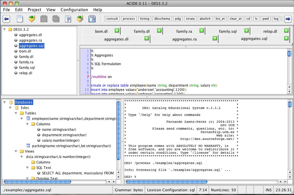Close the aggregates.sql tab with its green X
Viewport: 294px width, 195px height.
[x=286, y=38]
